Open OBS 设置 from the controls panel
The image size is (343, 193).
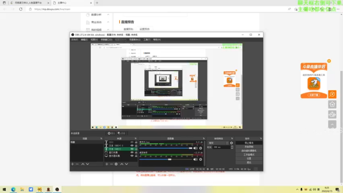(x=249, y=158)
